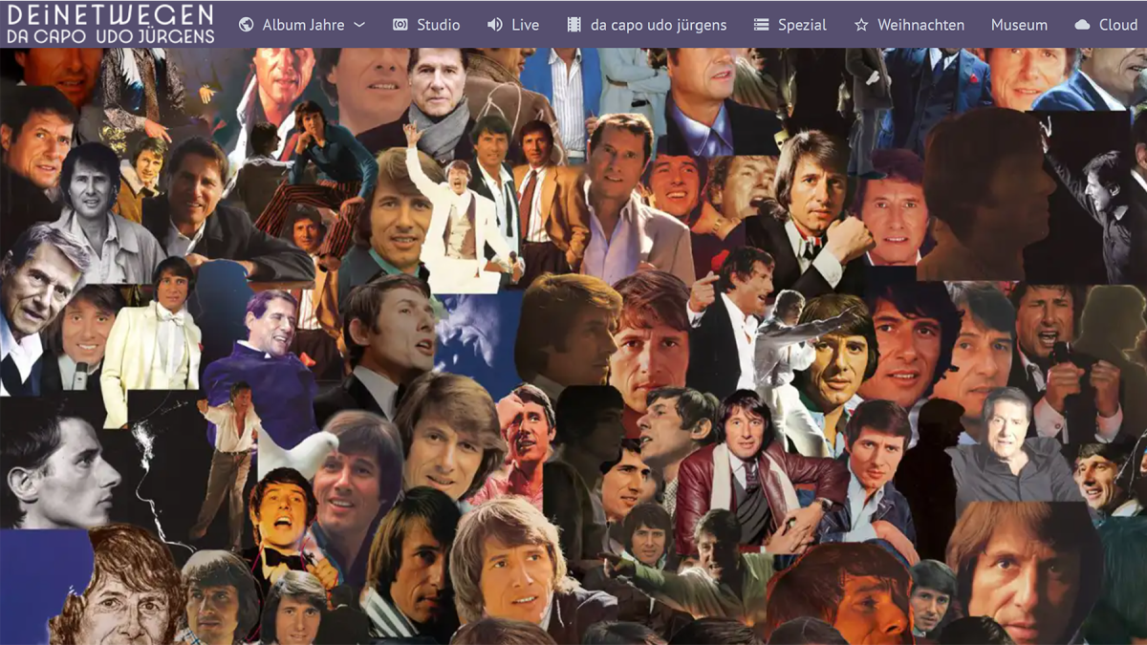Click the globe icon beside Album Jahre
1147x645 pixels.
point(246,25)
